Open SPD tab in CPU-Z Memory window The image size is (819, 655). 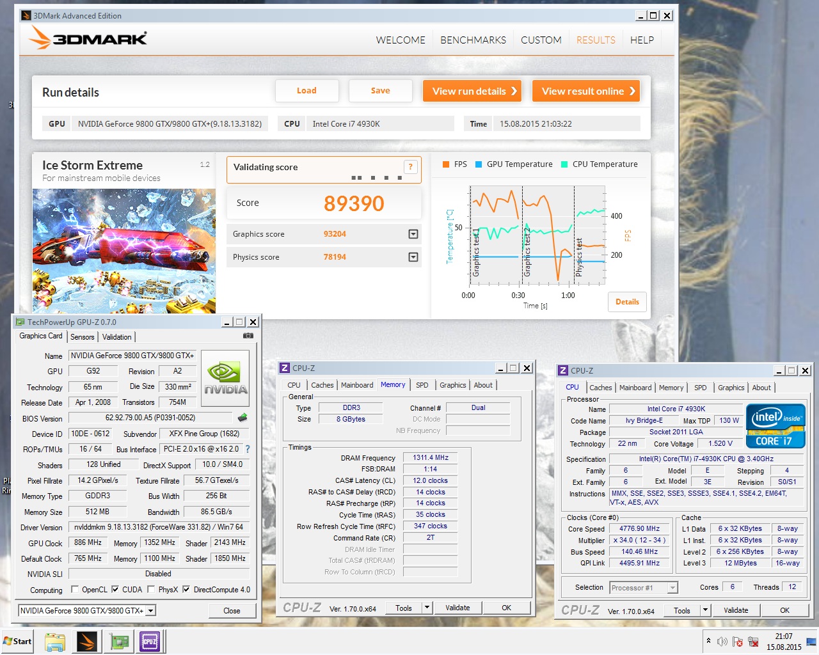[422, 385]
